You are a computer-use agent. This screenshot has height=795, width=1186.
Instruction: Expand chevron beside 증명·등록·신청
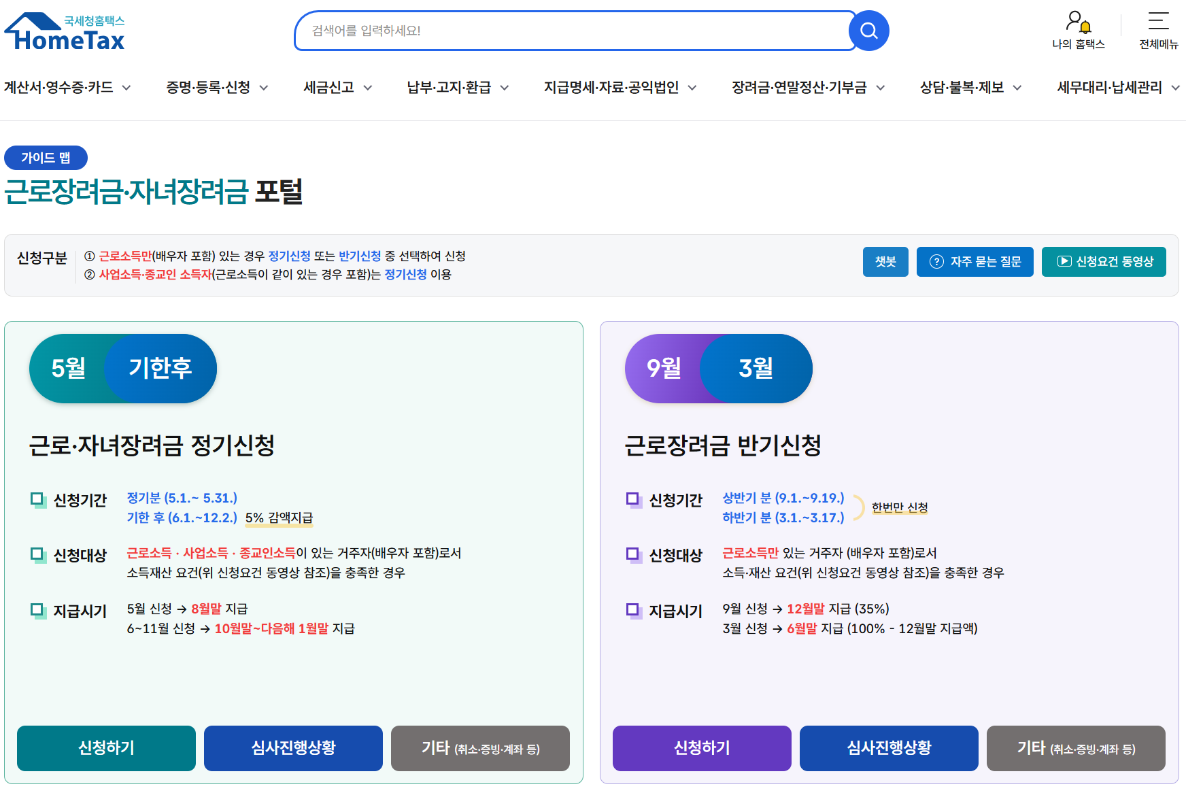[264, 88]
